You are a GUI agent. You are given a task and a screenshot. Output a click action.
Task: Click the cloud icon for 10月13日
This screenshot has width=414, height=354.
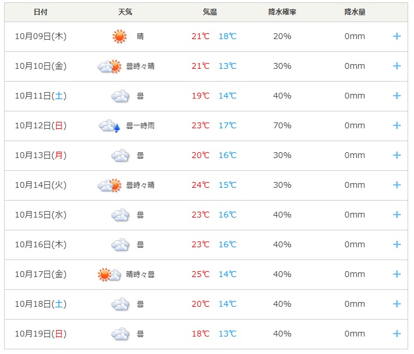[120, 155]
